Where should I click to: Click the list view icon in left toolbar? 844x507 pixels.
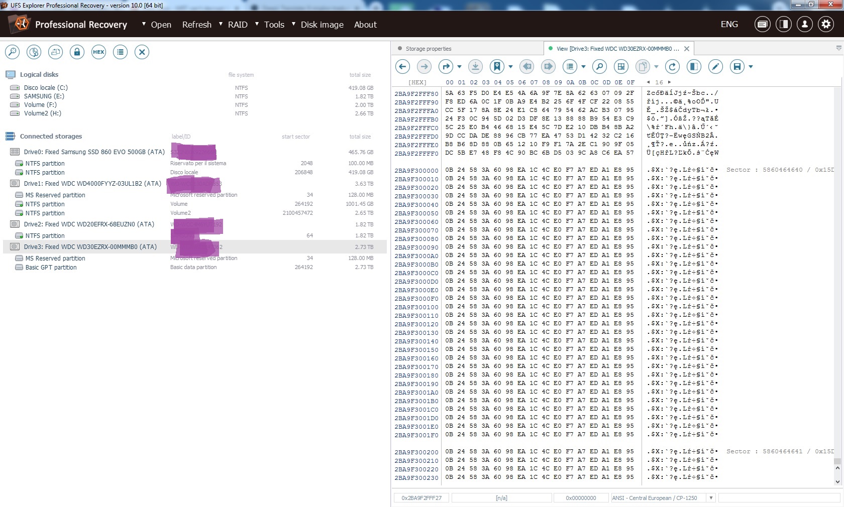[x=120, y=52]
